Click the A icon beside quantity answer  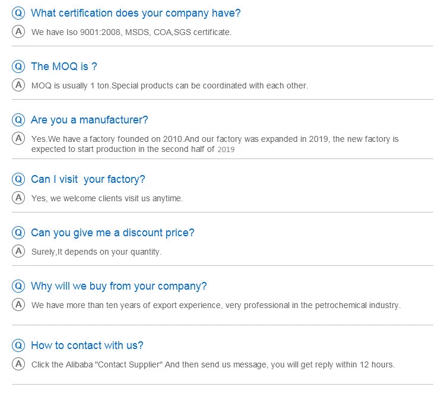[x=18, y=251]
